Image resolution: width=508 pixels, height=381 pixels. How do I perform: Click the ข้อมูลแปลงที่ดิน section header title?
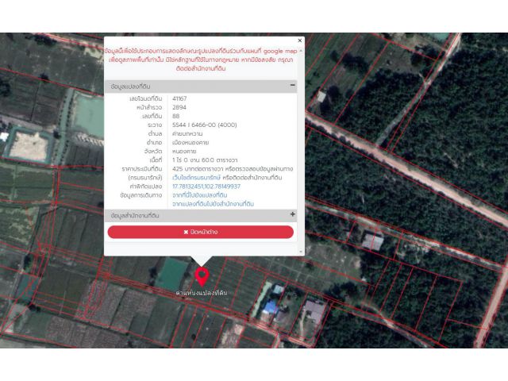pos(131,86)
